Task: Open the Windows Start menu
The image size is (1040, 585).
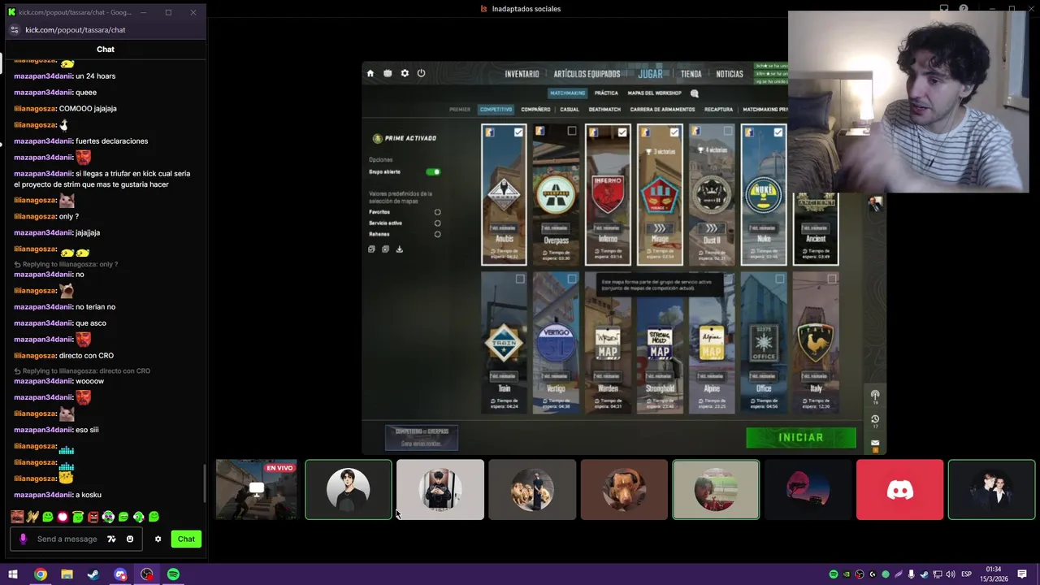Action: [13, 574]
